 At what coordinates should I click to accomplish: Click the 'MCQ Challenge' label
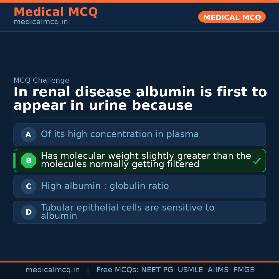point(41,80)
